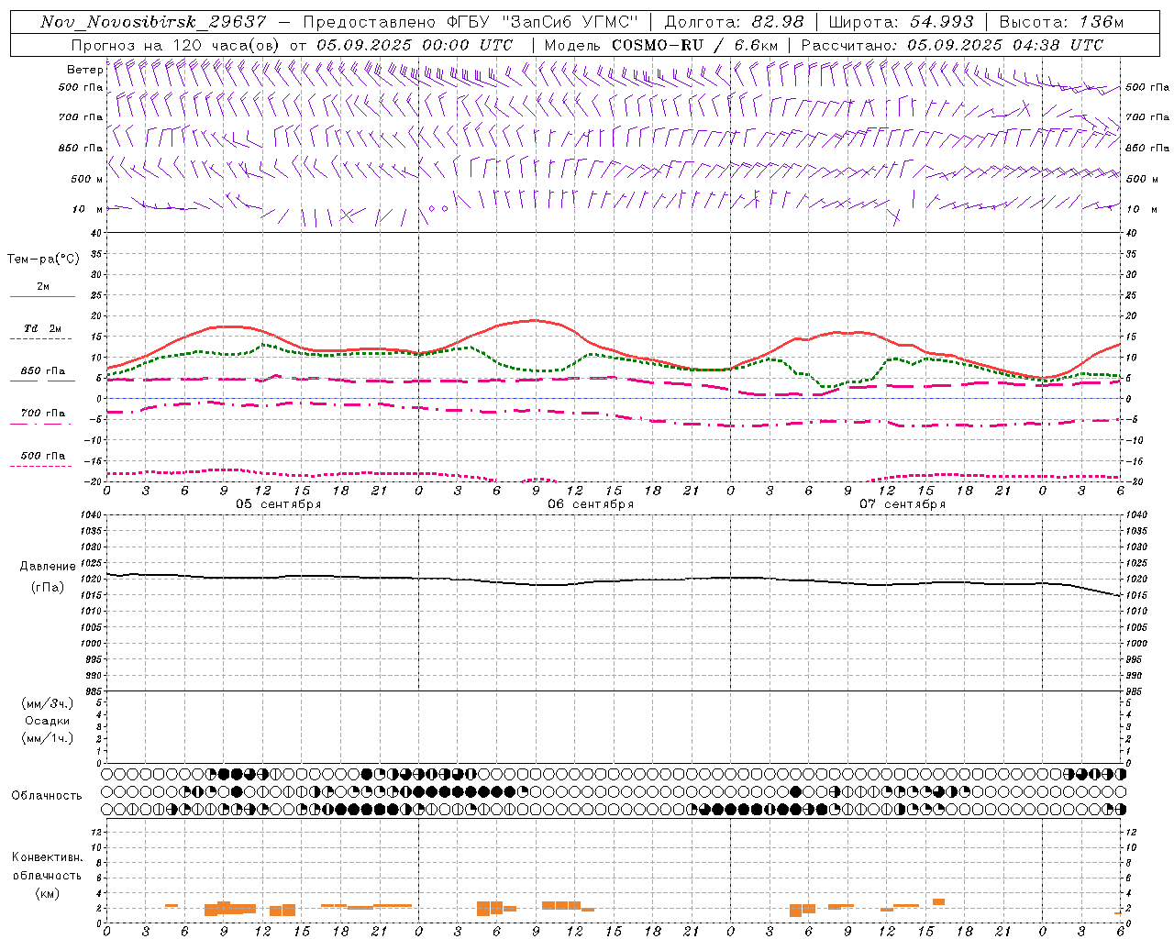Select the 700 гПа entry in temperature legend
The width and height of the screenshot is (1174, 939).
42,414
